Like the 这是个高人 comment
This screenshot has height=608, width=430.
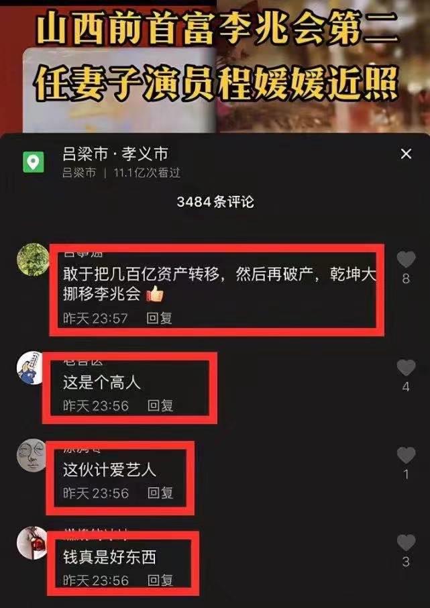(x=406, y=368)
